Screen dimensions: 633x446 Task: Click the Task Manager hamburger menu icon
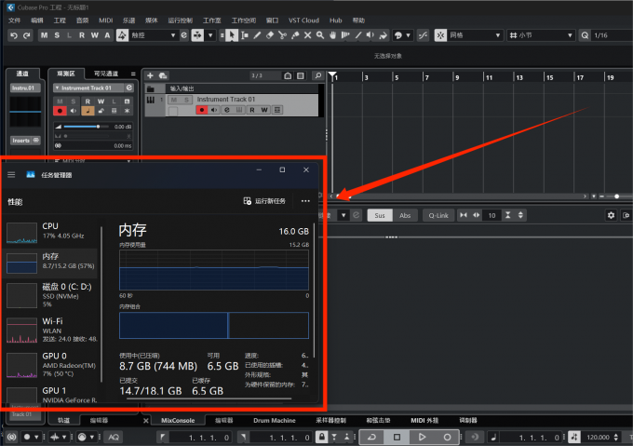click(11, 175)
